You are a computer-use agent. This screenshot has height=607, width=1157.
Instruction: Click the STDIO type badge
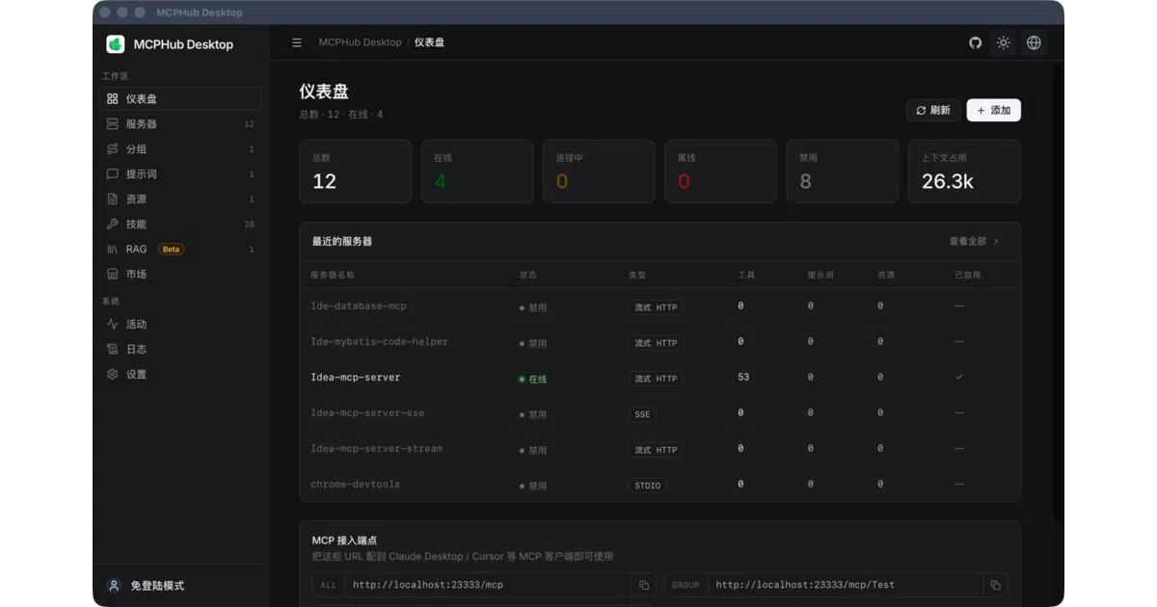pyautogui.click(x=648, y=486)
